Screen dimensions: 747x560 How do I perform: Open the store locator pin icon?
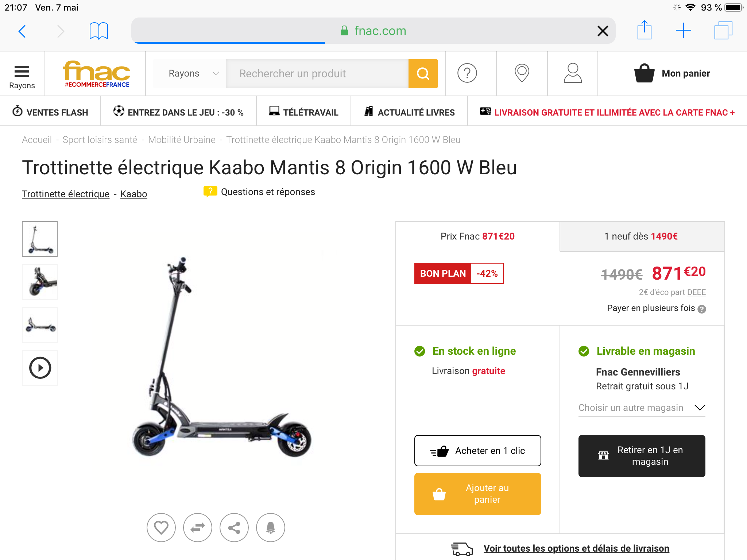click(x=522, y=73)
